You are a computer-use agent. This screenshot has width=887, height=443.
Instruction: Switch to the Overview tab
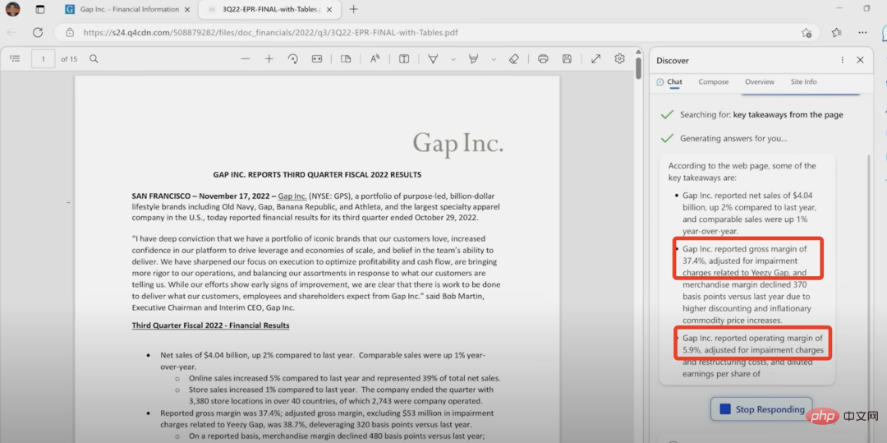coord(759,82)
